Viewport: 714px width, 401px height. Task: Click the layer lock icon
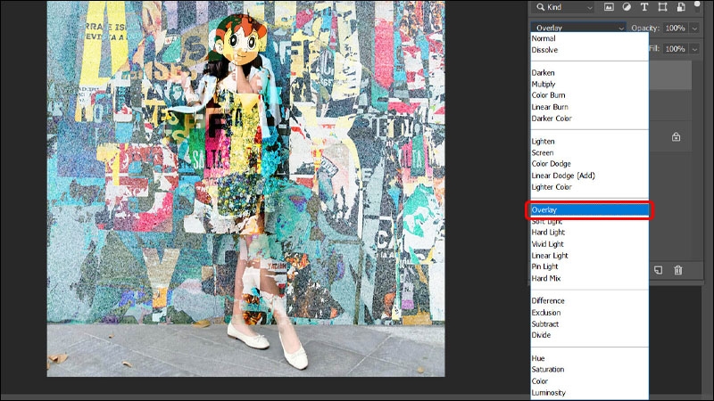(677, 137)
